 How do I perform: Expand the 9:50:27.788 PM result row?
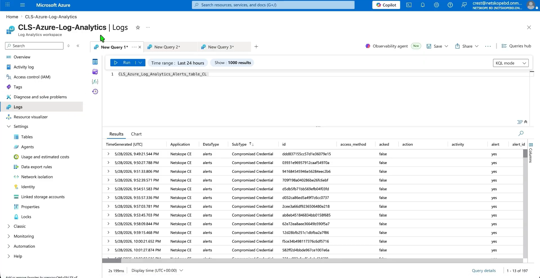(108, 163)
